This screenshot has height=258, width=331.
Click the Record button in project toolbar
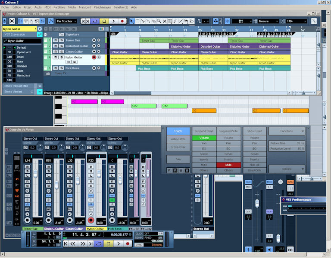click(122, 21)
